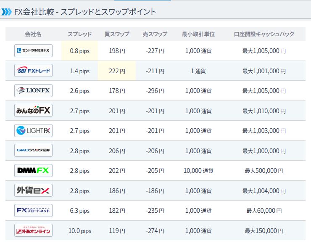Click the GMOクリック証券 logo
Image resolution: width=311 pixels, height=246 pixels.
point(33,151)
